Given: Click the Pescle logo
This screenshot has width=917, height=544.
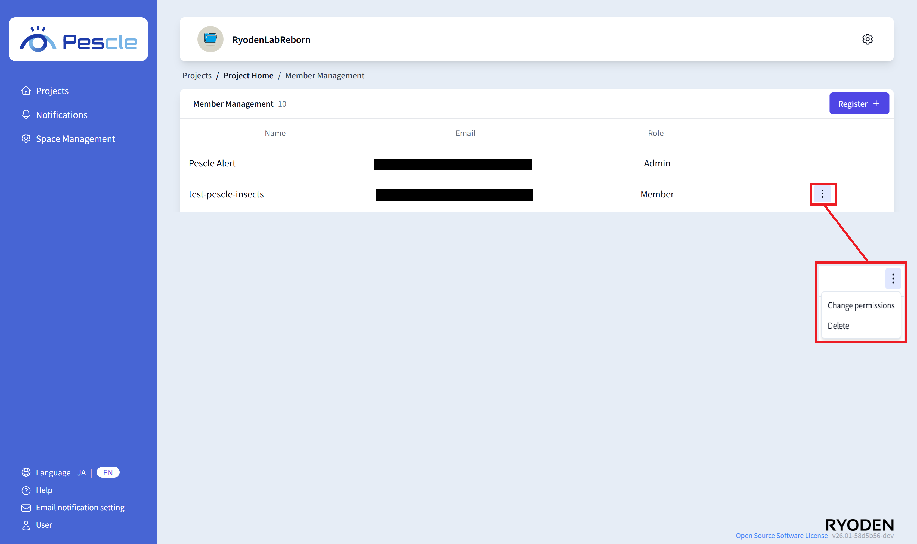Looking at the screenshot, I should (x=78, y=39).
